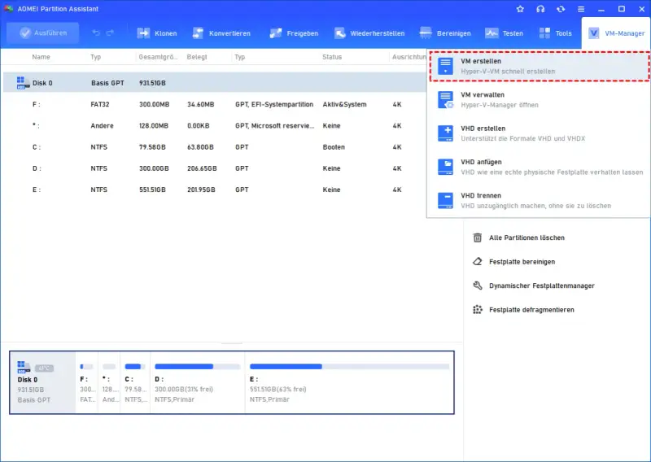Open the Wiederherstellen toolbar menu

369,33
